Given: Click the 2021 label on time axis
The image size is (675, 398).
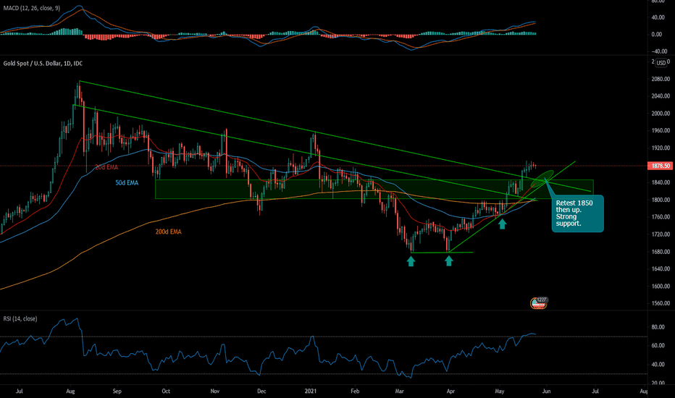Looking at the screenshot, I should [311, 391].
